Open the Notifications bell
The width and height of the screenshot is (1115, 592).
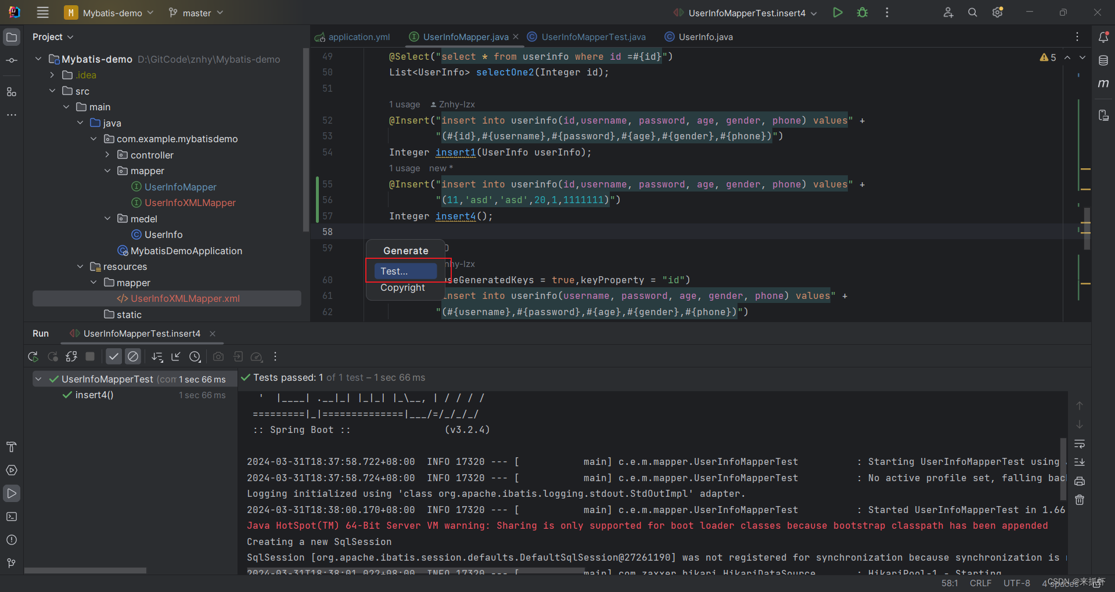(1103, 37)
